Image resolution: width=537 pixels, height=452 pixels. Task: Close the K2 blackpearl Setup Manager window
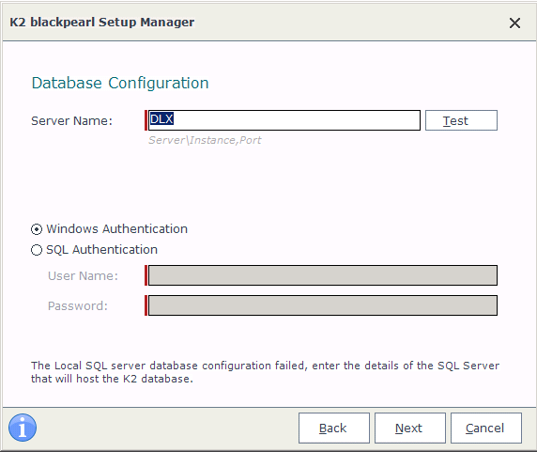(x=514, y=23)
